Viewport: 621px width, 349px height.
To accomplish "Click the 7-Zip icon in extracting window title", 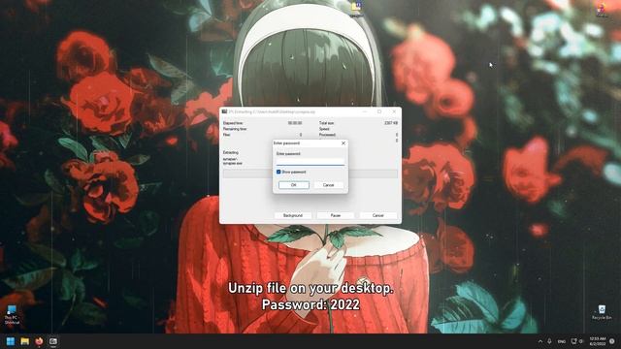I will tap(224, 112).
